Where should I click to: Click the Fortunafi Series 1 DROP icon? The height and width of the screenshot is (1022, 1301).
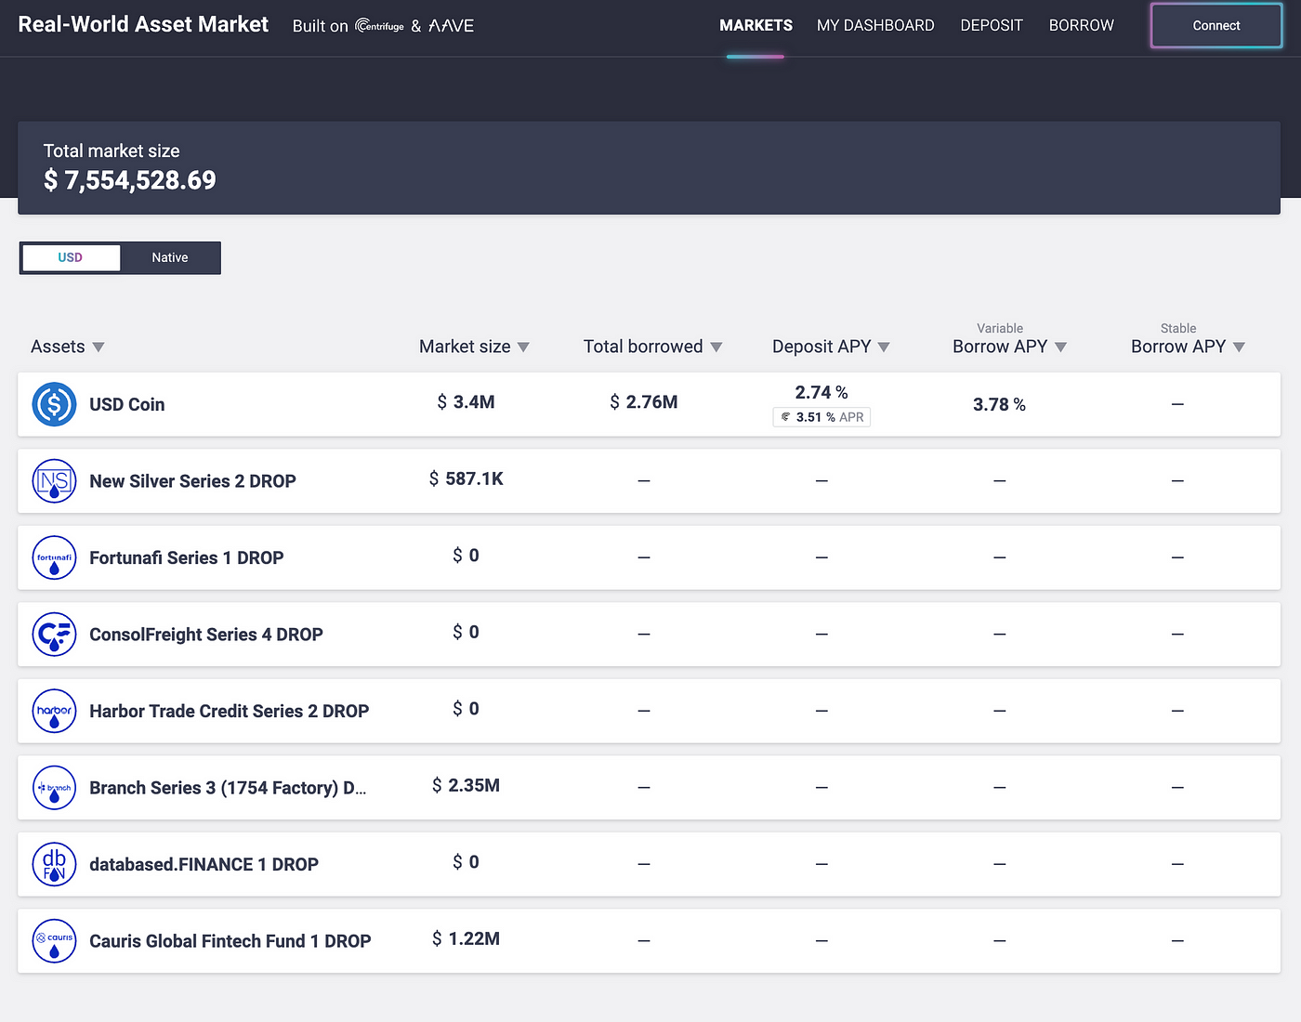click(x=54, y=557)
